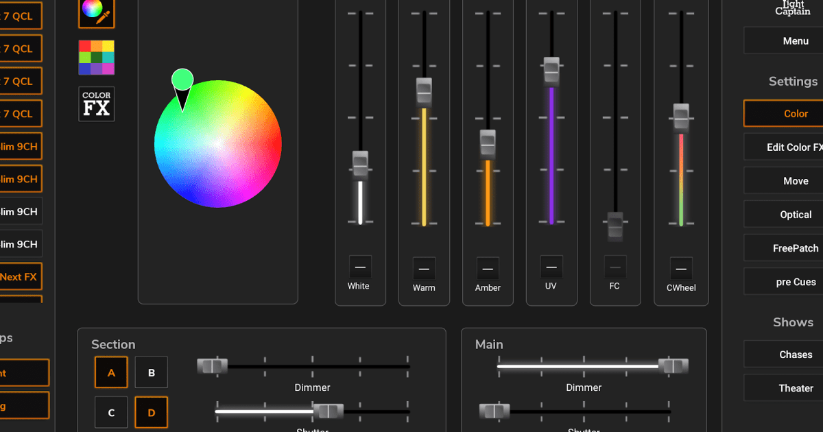The image size is (823, 432).
Task: Select the color palette grid icon
Action: click(96, 58)
